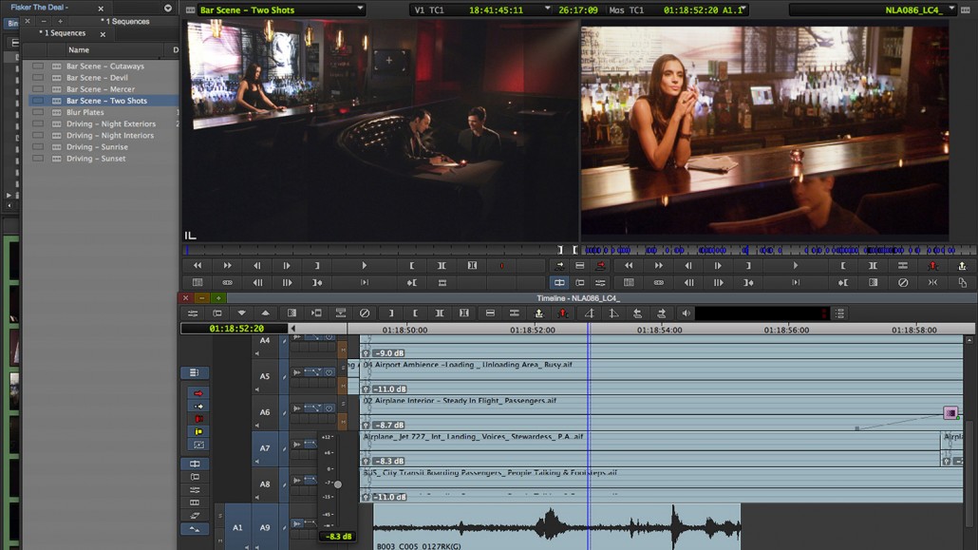Click the yellow Extract/Splice-In segment mode arrow
978x550 pixels.
tap(198, 406)
